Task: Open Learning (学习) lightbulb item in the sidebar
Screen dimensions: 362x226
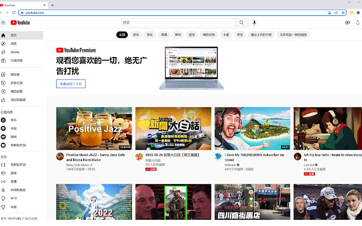Action: click(x=21, y=198)
